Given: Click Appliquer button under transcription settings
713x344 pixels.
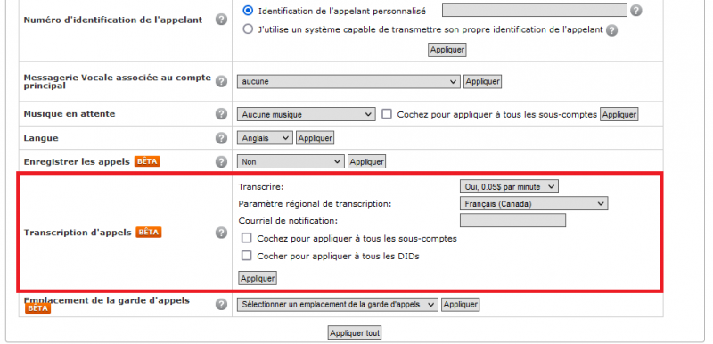Looking at the screenshot, I should click(x=258, y=279).
